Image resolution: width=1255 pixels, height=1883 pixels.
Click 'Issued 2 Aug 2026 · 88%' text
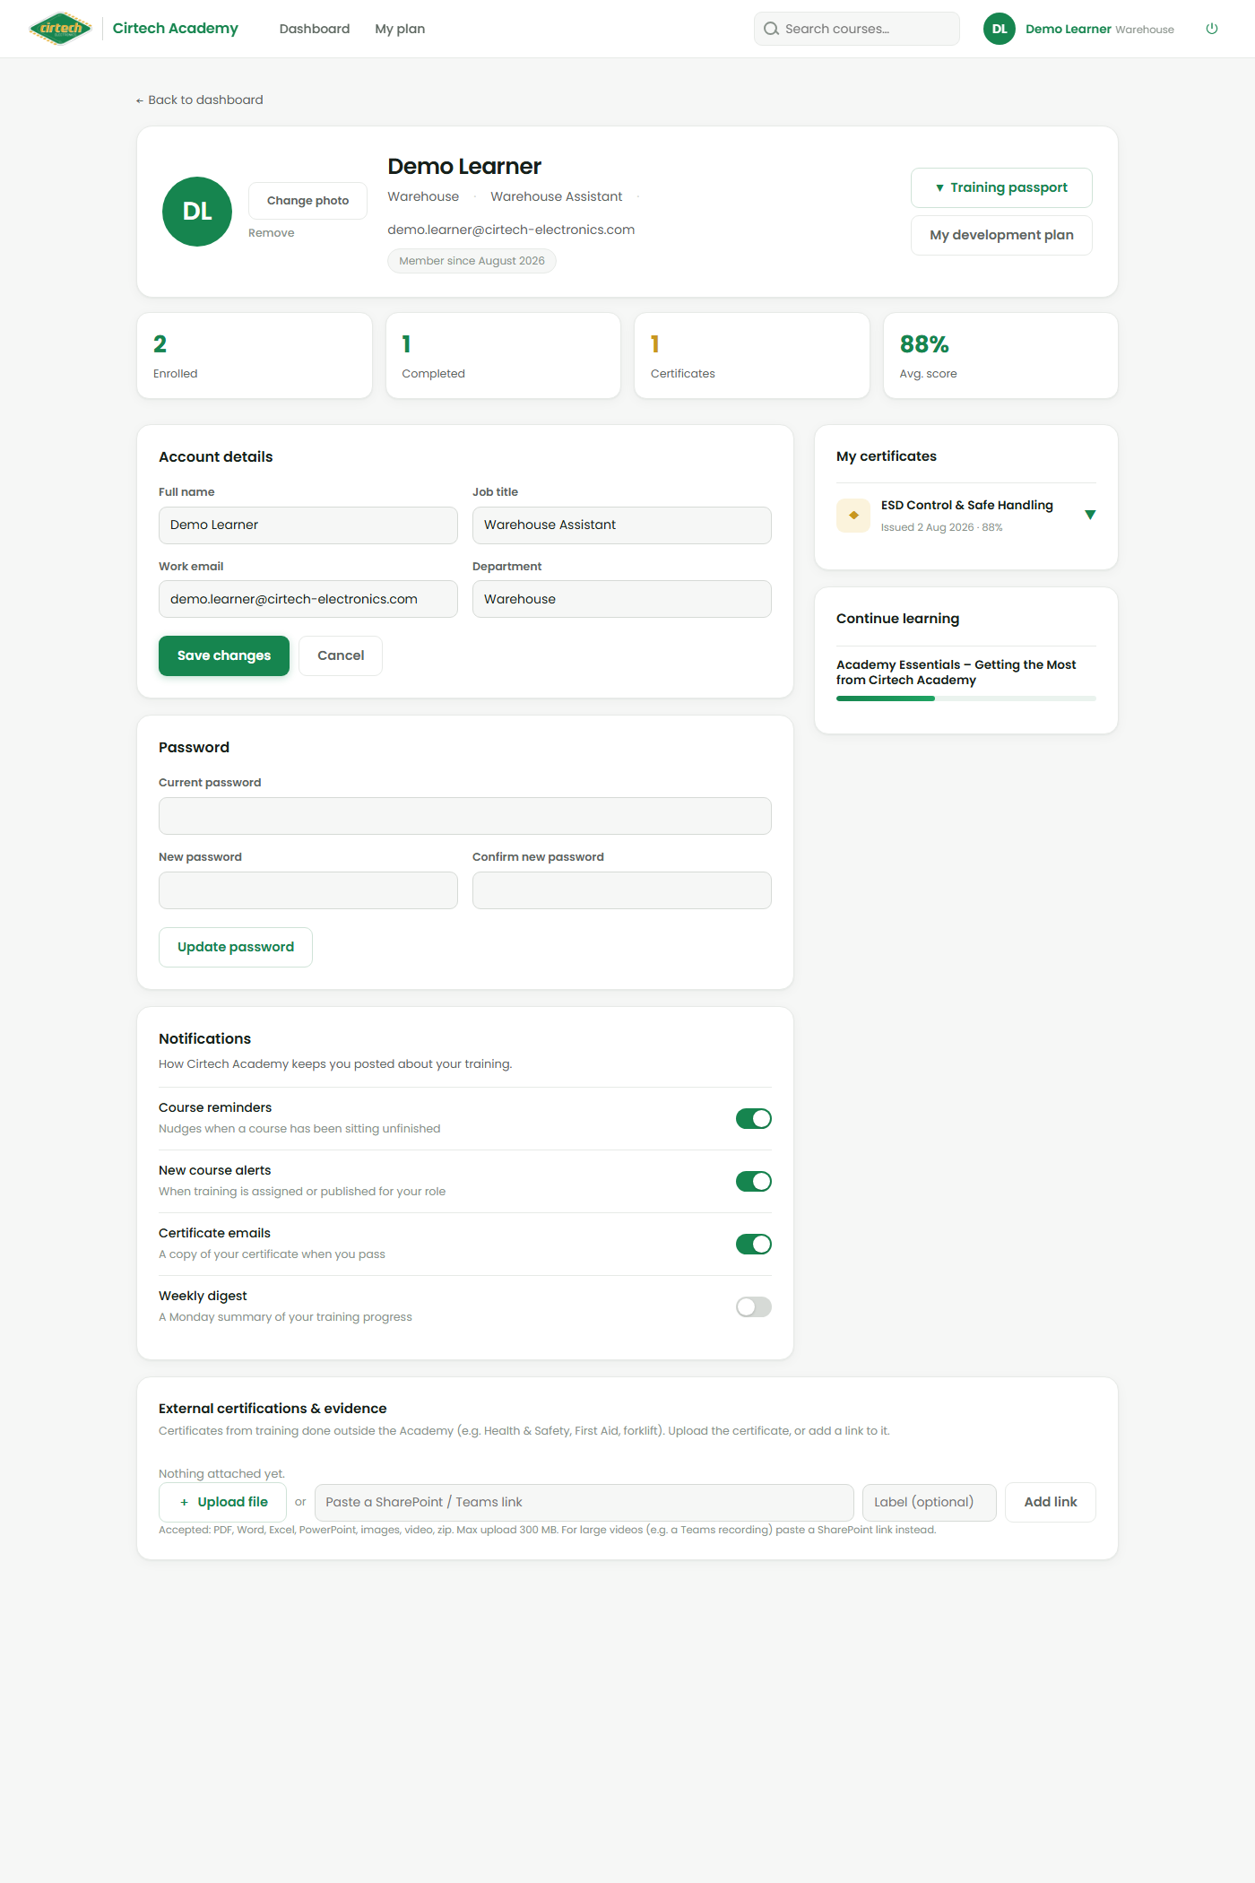coord(941,527)
